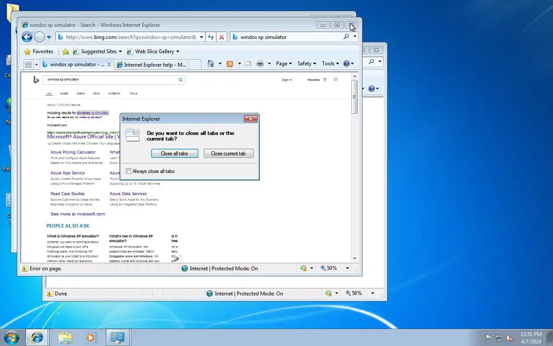
Task: Click the Refresh icon beside the address bar
Action: (211, 37)
